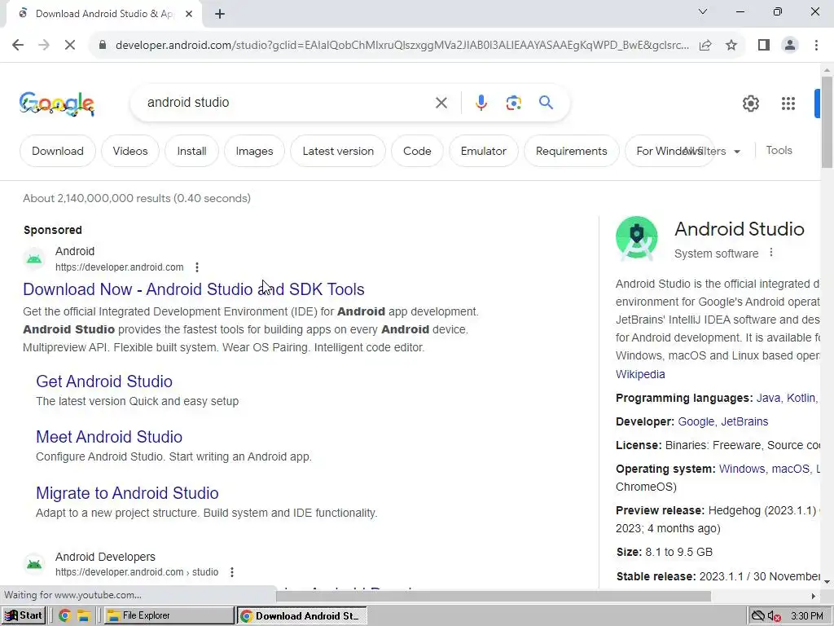The height and width of the screenshot is (626, 834).
Task: Click the scroll-right arrow of horizontal scrollbar
Action: click(x=813, y=596)
